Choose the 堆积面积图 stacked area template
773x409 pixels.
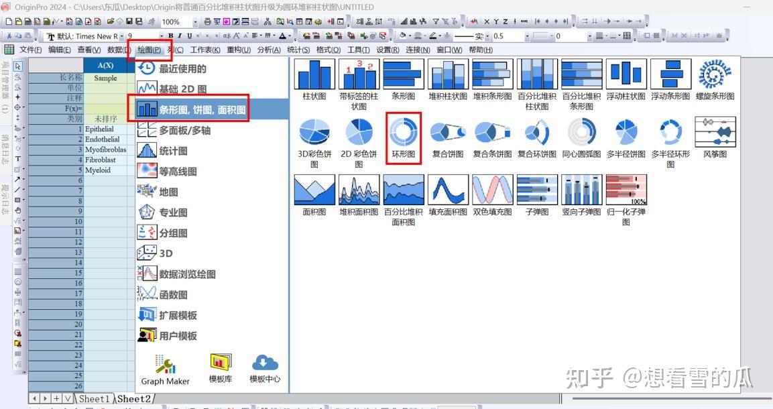[x=359, y=195]
